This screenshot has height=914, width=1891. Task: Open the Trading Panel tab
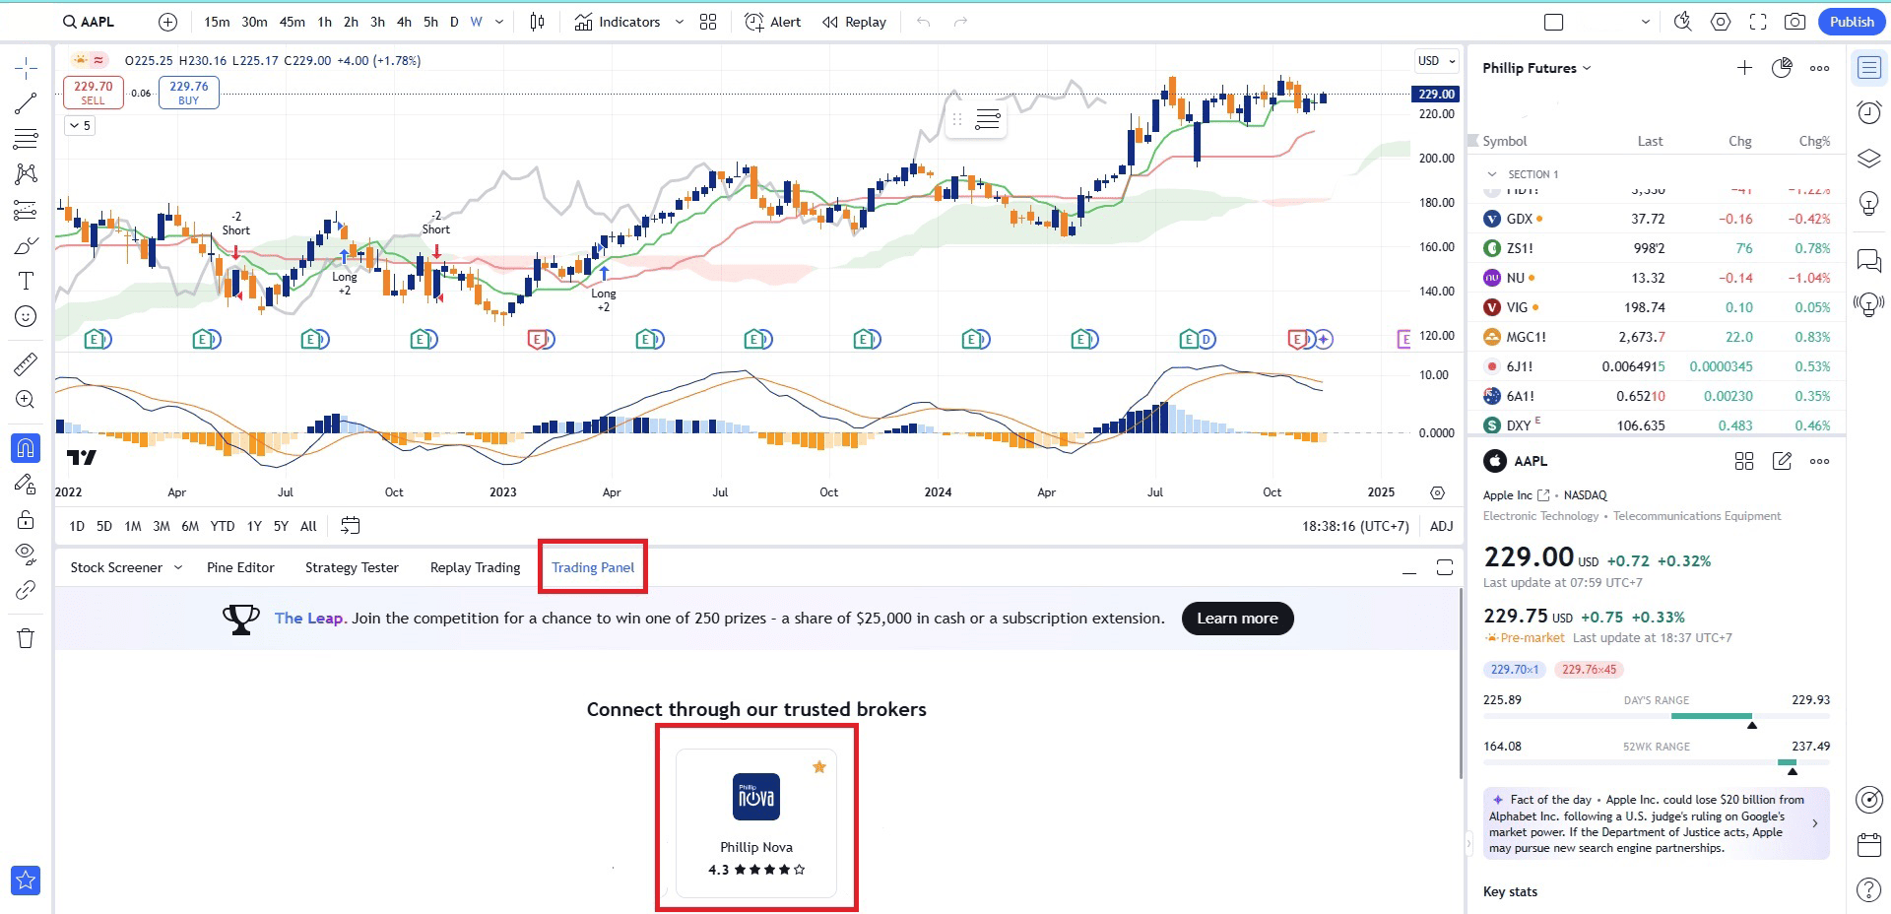(593, 567)
